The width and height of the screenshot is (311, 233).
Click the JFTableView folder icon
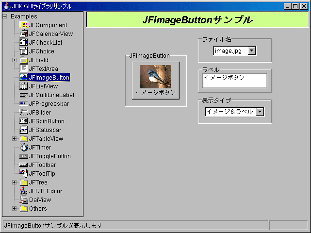pyautogui.click(x=24, y=138)
